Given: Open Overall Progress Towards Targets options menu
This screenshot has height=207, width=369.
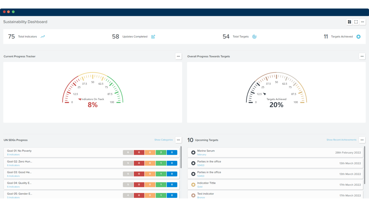Looking at the screenshot, I should click(x=362, y=56).
